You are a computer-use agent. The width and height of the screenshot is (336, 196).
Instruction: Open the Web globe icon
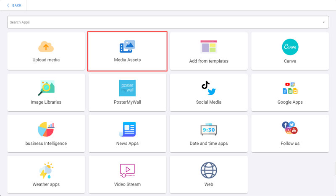[x=209, y=170]
